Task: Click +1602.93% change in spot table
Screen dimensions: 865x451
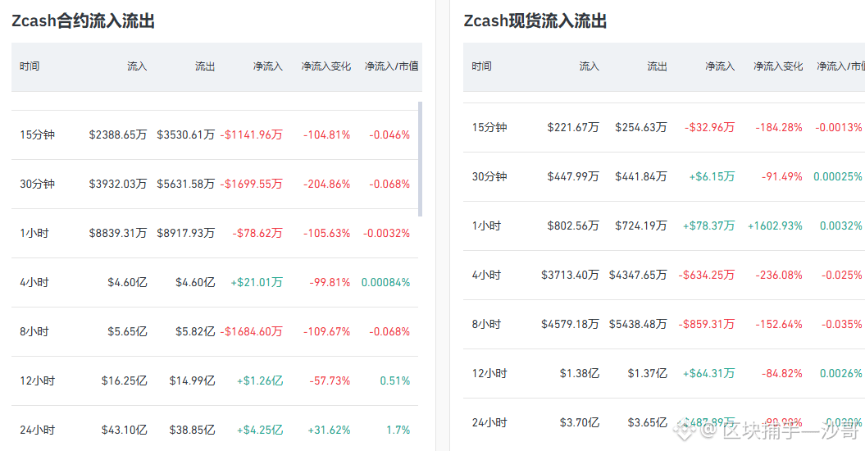Action: point(775,225)
